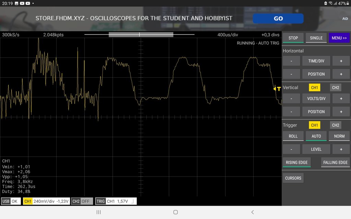Image resolution: width=351 pixels, height=219 pixels.
Task: Increase vertical POSITION with plus
Action: (341, 112)
